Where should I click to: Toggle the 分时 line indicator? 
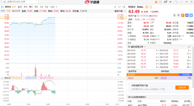click(3, 11)
